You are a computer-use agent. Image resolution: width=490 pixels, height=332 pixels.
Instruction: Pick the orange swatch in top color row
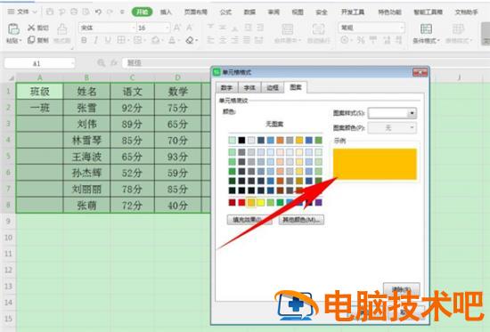click(x=280, y=141)
